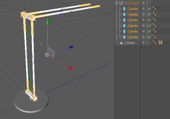Select the first Cylinder child name
The width and height of the screenshot is (170, 119).
(x=133, y=9)
